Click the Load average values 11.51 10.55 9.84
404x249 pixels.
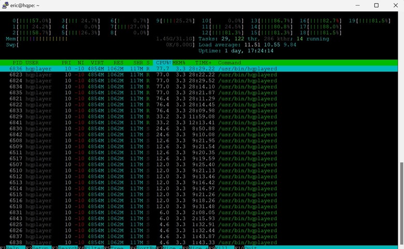tap(270, 45)
